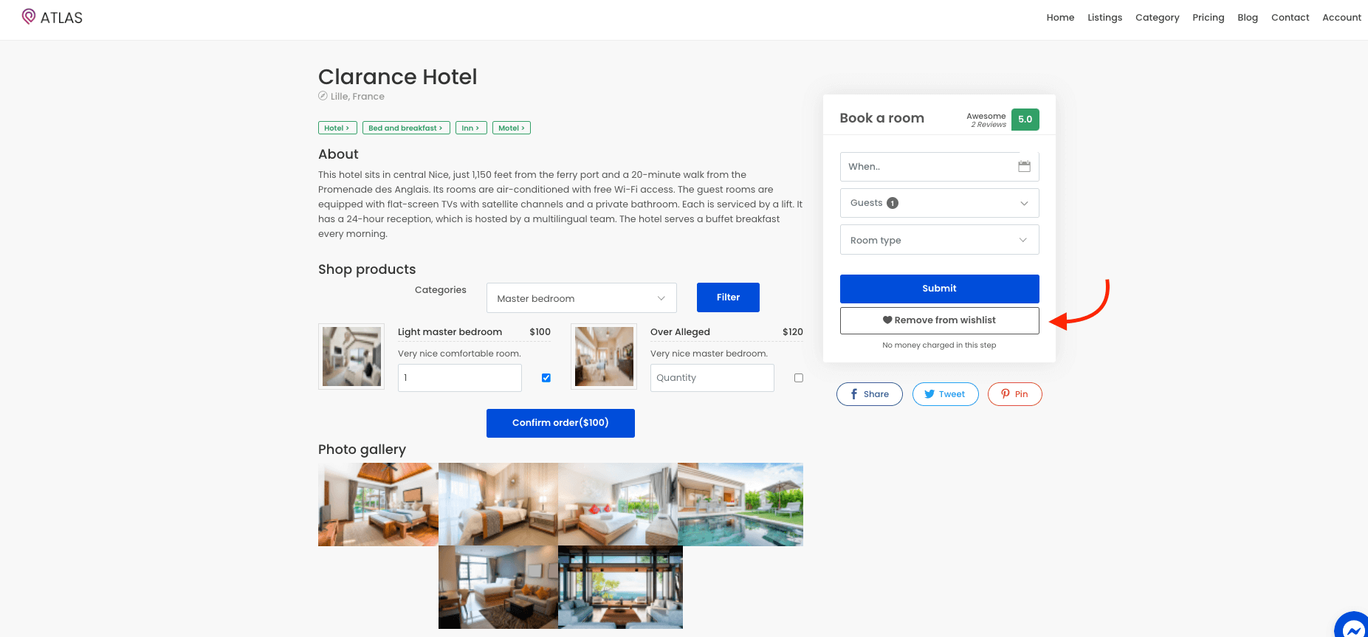This screenshot has width=1368, height=637.
Task: Open the Master bedroom categories dropdown
Action: tap(582, 298)
